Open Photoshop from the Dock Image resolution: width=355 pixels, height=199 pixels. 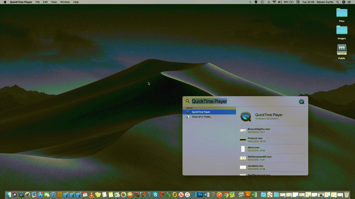(x=200, y=195)
